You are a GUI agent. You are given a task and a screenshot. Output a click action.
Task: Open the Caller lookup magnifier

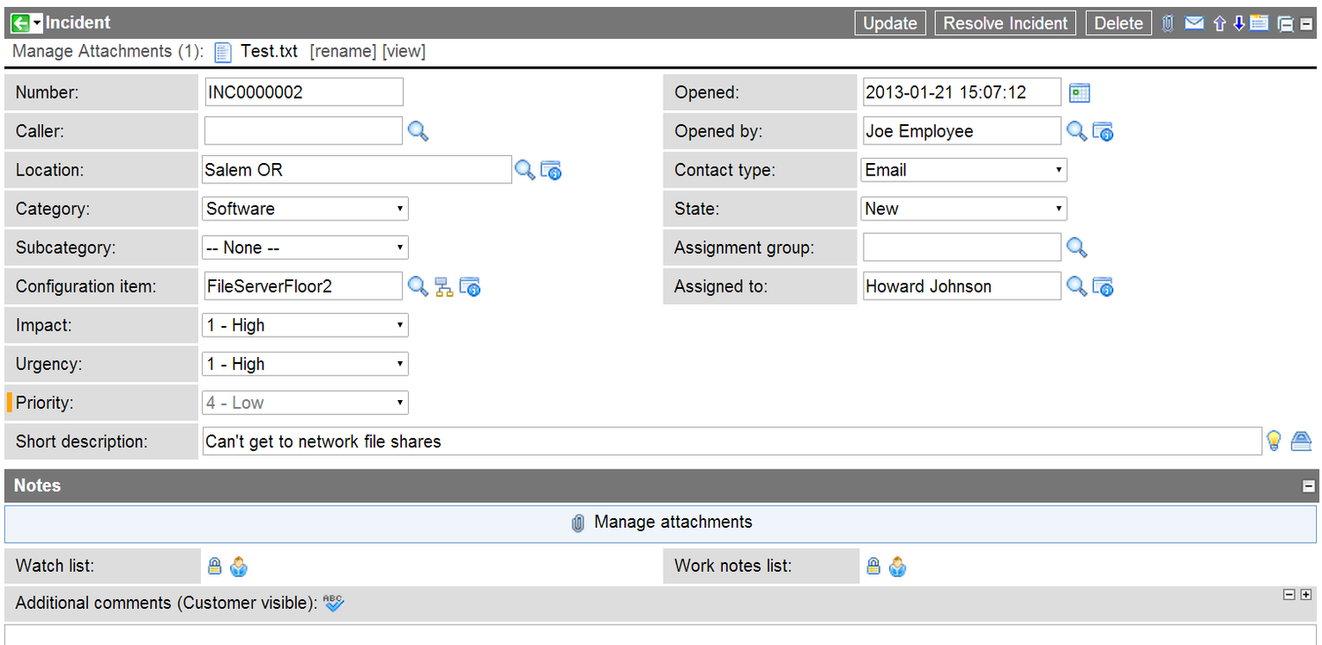coord(418,130)
